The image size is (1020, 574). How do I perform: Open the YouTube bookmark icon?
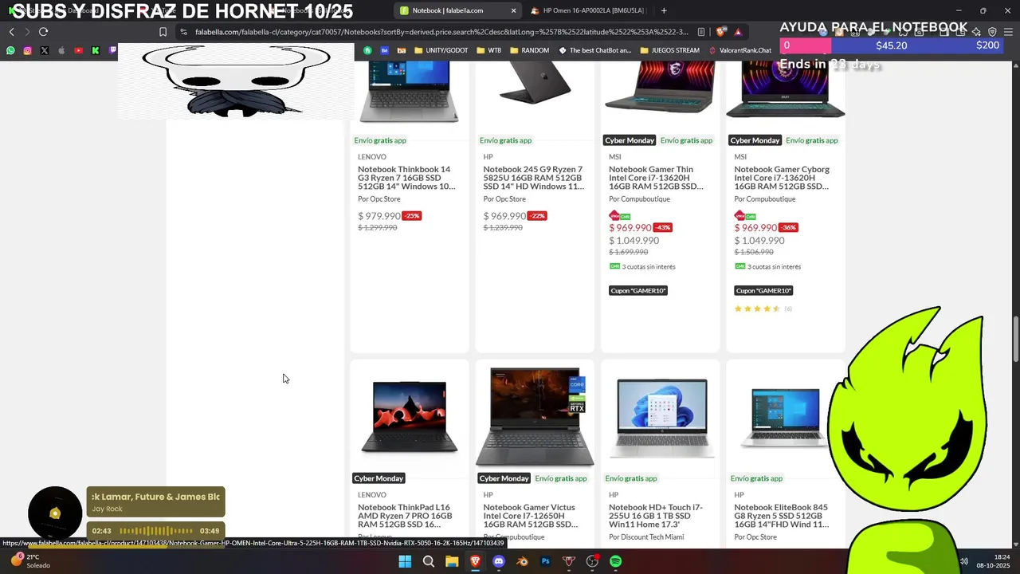[x=78, y=50]
